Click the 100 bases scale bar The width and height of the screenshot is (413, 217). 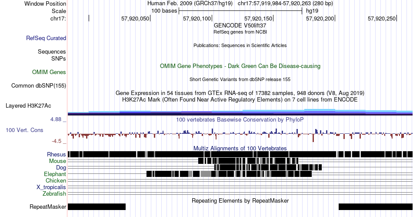pos(240,11)
